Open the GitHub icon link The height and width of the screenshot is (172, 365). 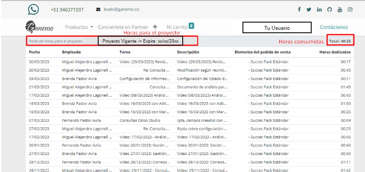[330, 9]
